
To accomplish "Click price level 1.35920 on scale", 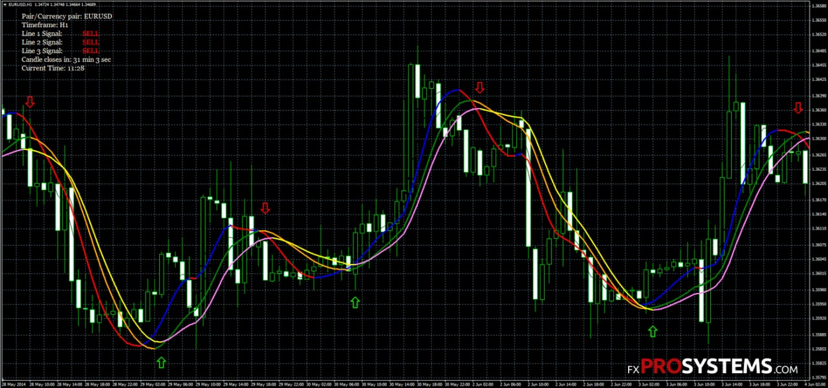I will coord(818,319).
